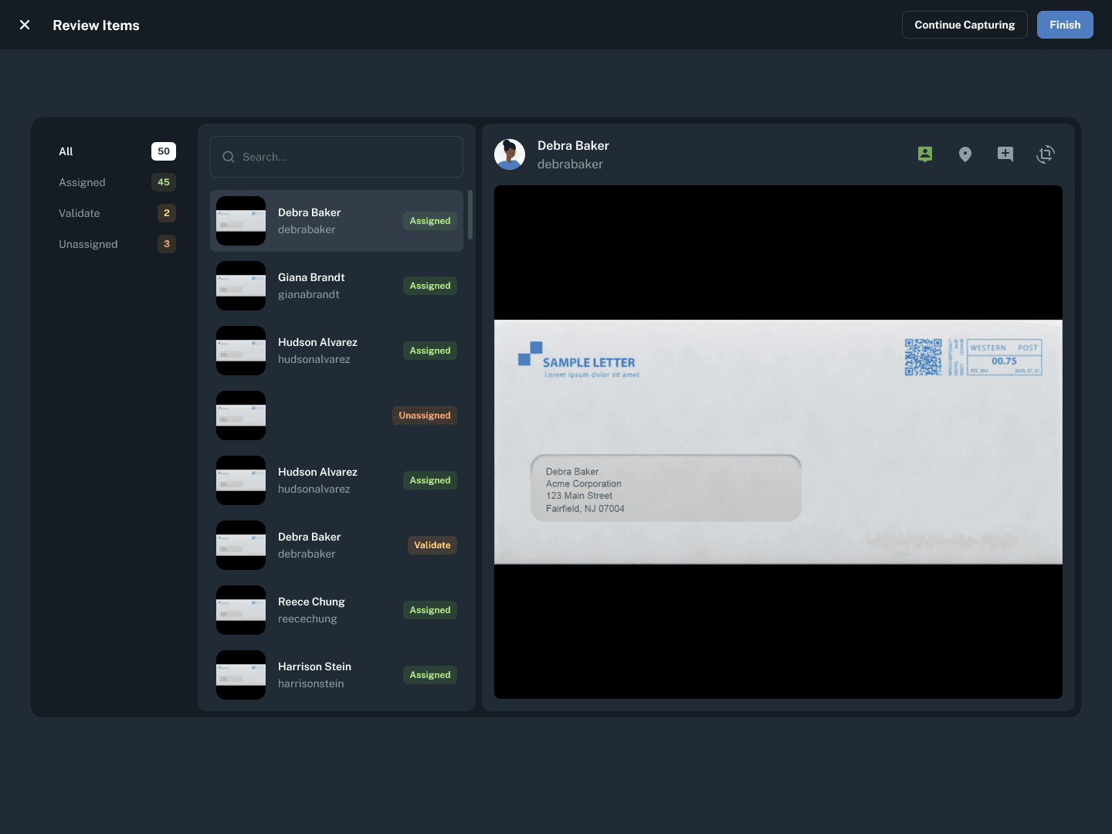Click the count badge 3 beside Unassigned
The width and height of the screenshot is (1112, 834).
coord(167,244)
